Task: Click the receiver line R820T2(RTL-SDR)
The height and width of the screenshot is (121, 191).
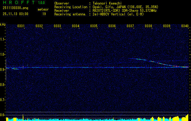Action: (x=108, y=11)
